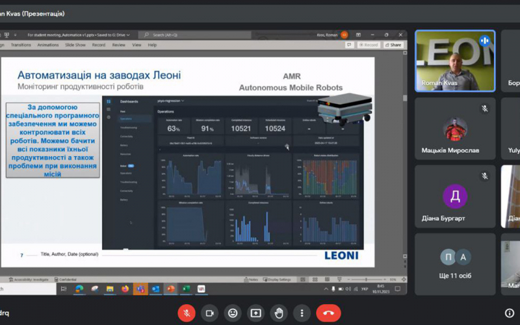Open the meeting details info icon
Image resolution: width=520 pixels, height=325 pixels.
[x=510, y=313]
